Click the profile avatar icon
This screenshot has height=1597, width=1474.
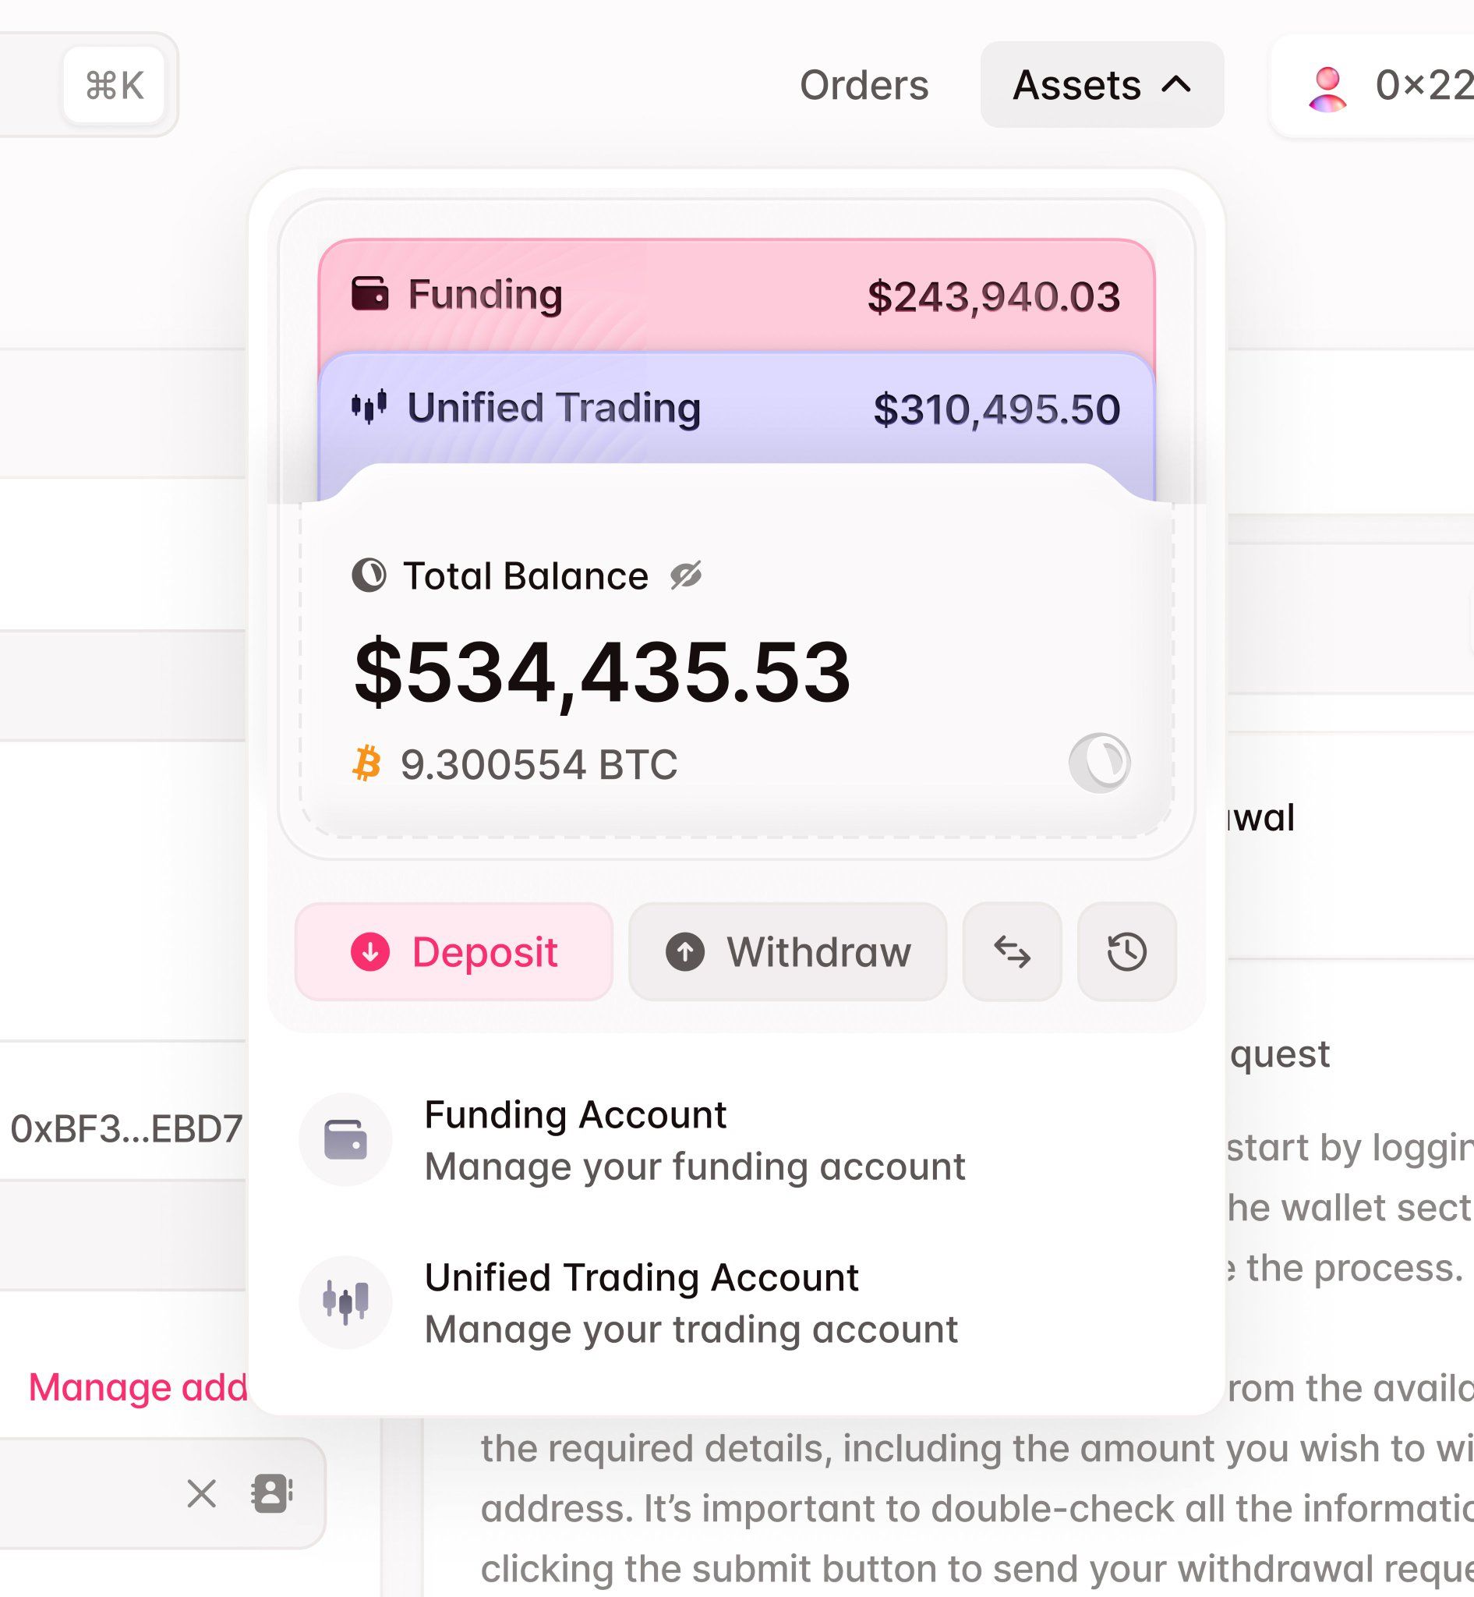tap(1326, 84)
